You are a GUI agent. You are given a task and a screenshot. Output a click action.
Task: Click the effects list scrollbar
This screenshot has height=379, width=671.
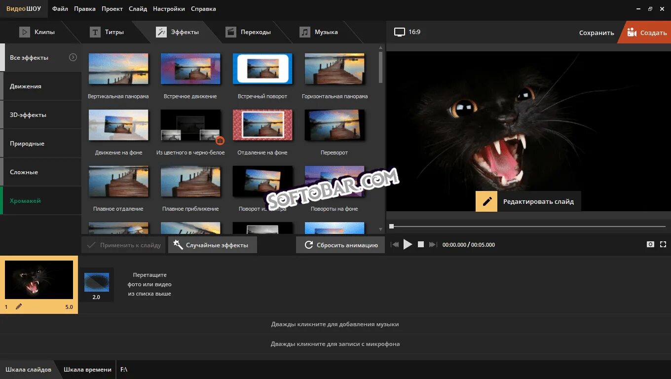(380, 67)
